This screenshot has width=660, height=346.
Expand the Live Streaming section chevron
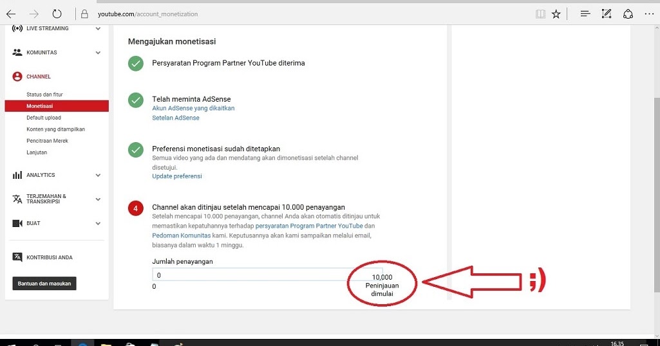(98, 28)
